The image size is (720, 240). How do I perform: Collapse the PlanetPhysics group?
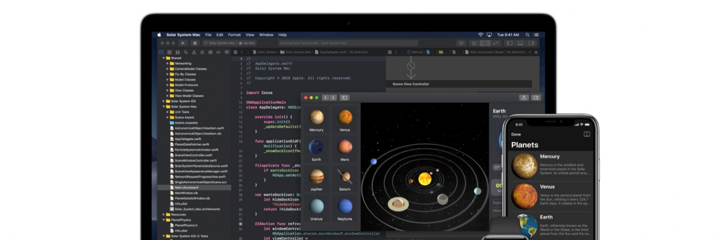click(163, 220)
